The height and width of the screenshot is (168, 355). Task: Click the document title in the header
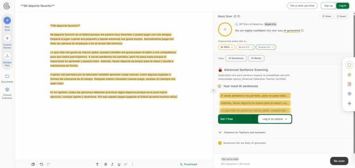[38, 6]
